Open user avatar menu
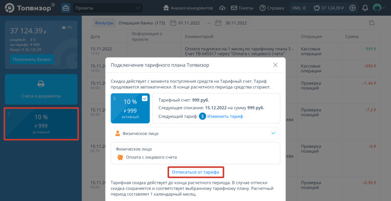 (377, 8)
